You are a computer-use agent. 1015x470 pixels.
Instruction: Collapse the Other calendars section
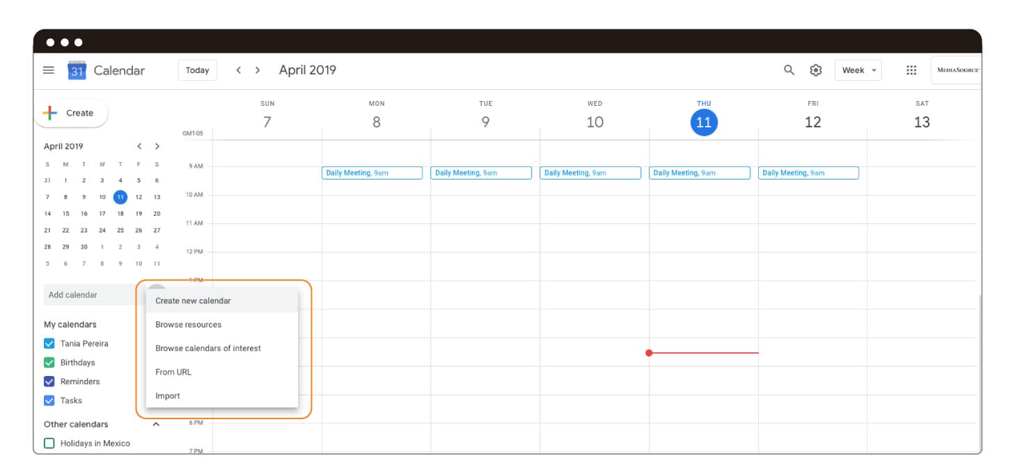tap(156, 424)
